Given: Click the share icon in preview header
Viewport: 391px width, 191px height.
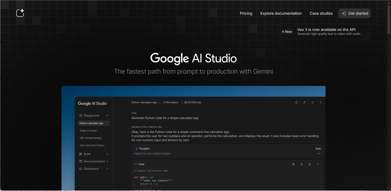Looking at the screenshot, I should tap(296, 102).
